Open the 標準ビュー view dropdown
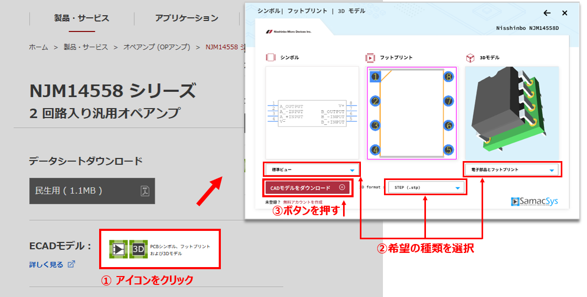The height and width of the screenshot is (297, 587). click(x=312, y=169)
